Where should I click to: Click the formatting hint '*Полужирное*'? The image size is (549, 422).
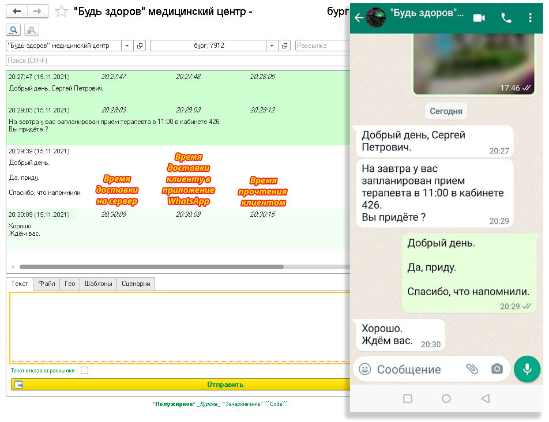[x=174, y=404]
